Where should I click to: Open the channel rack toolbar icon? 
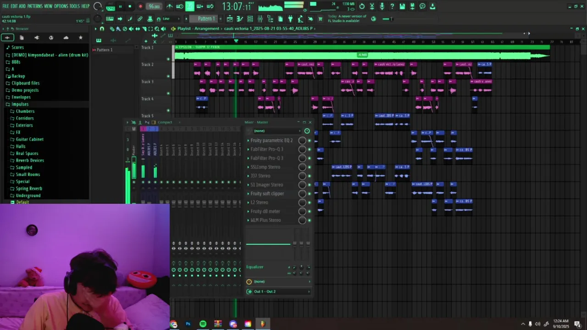(x=250, y=19)
